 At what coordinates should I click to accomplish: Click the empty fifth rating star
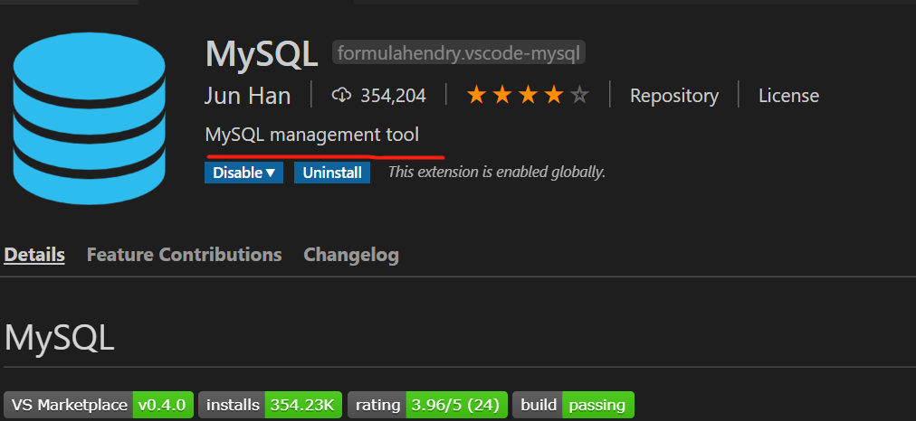coord(580,95)
